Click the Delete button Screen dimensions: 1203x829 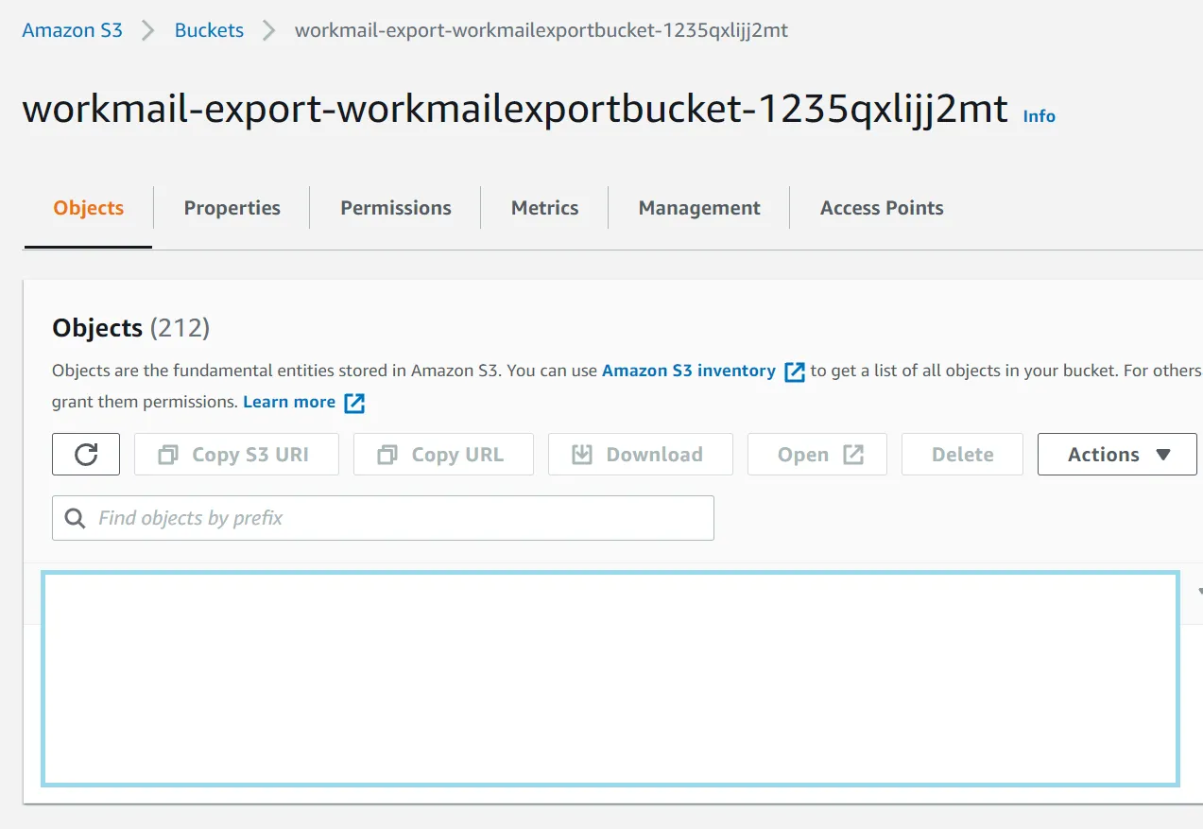962,454
